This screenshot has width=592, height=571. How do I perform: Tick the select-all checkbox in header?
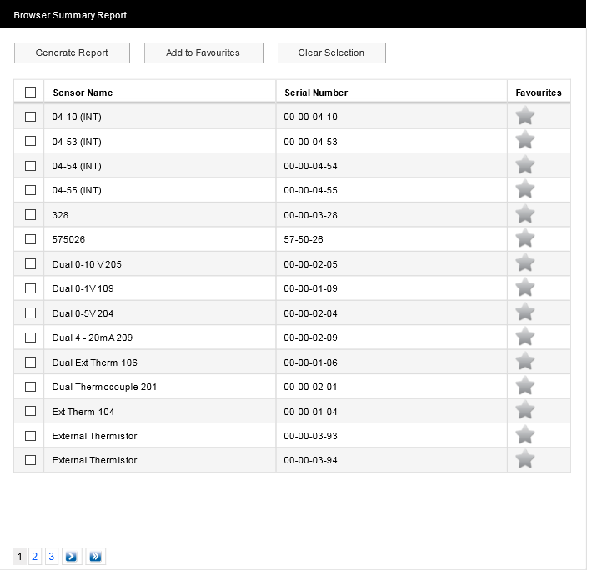click(31, 93)
